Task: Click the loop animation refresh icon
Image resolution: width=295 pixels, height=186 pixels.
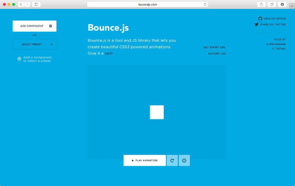Action: pyautogui.click(x=172, y=161)
